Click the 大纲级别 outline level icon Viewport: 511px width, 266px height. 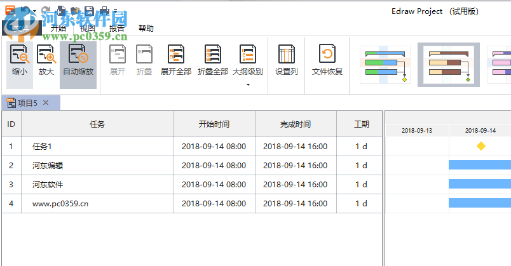pos(248,54)
